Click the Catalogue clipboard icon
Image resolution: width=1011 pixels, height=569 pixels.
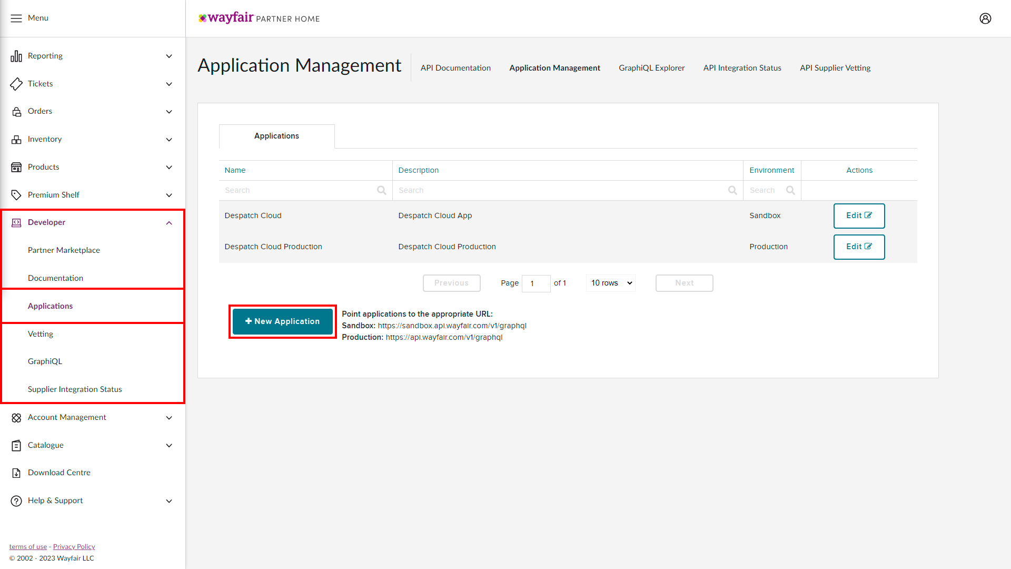coord(16,446)
